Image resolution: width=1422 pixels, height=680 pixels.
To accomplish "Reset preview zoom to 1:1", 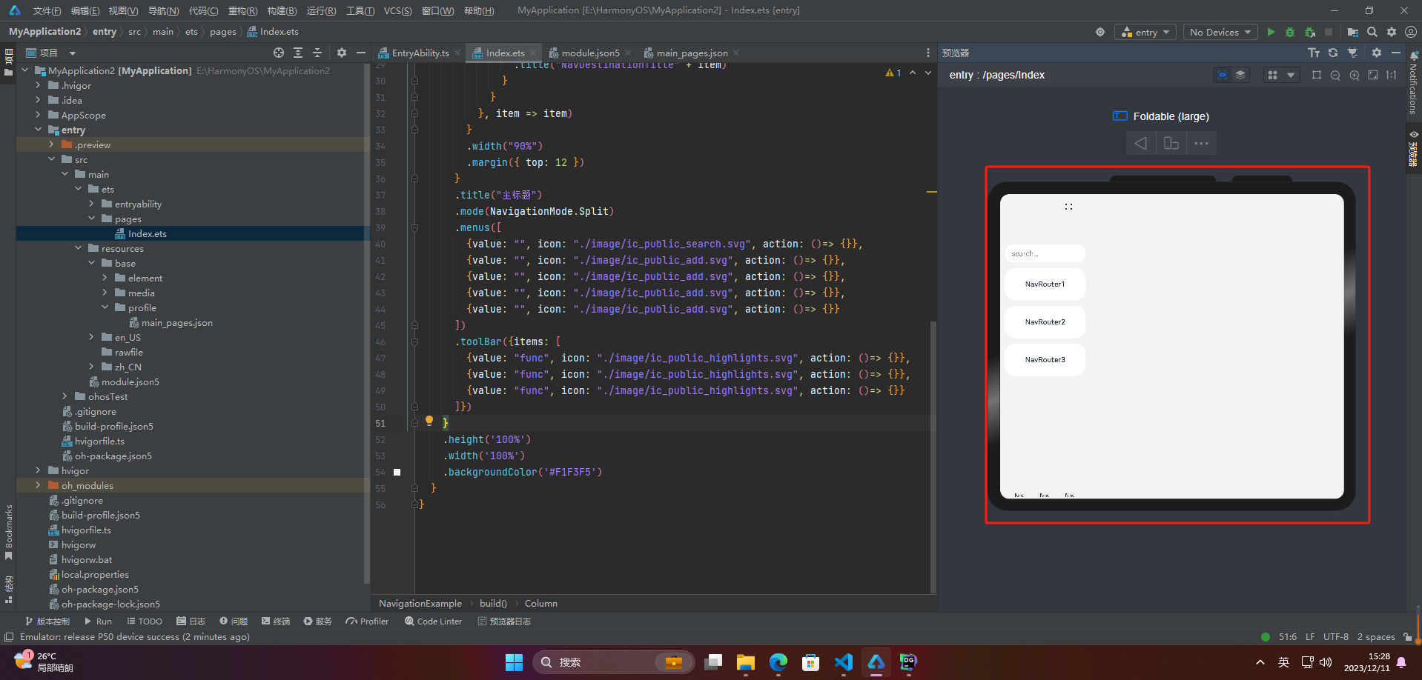I will click(1392, 75).
